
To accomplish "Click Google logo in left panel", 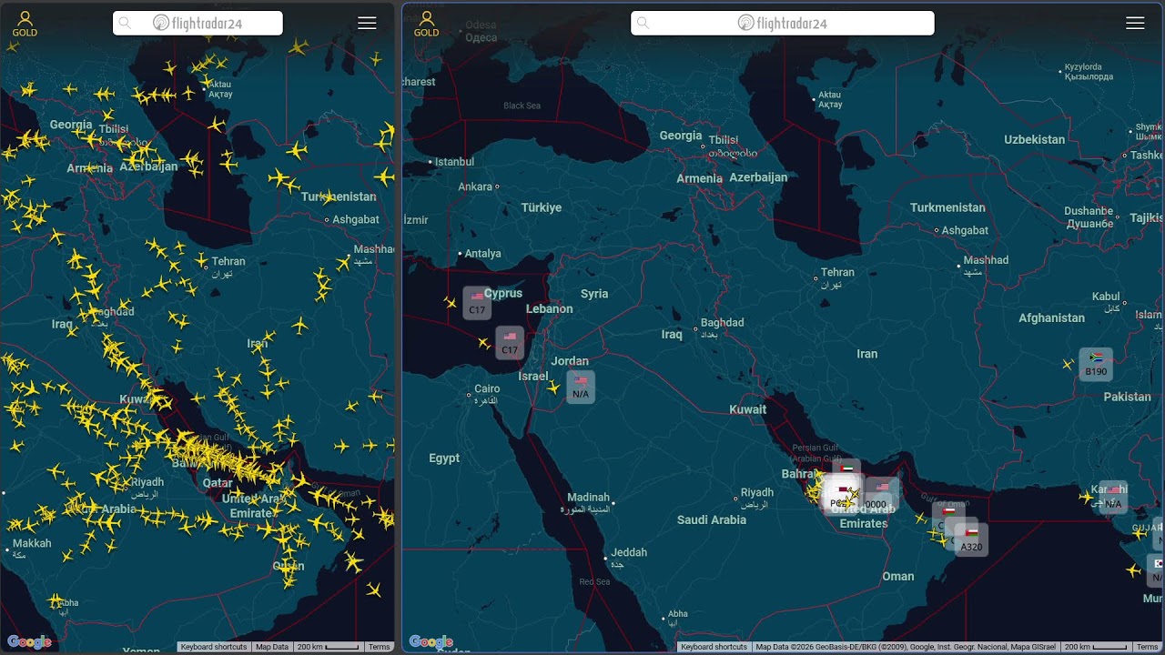I will (29, 642).
